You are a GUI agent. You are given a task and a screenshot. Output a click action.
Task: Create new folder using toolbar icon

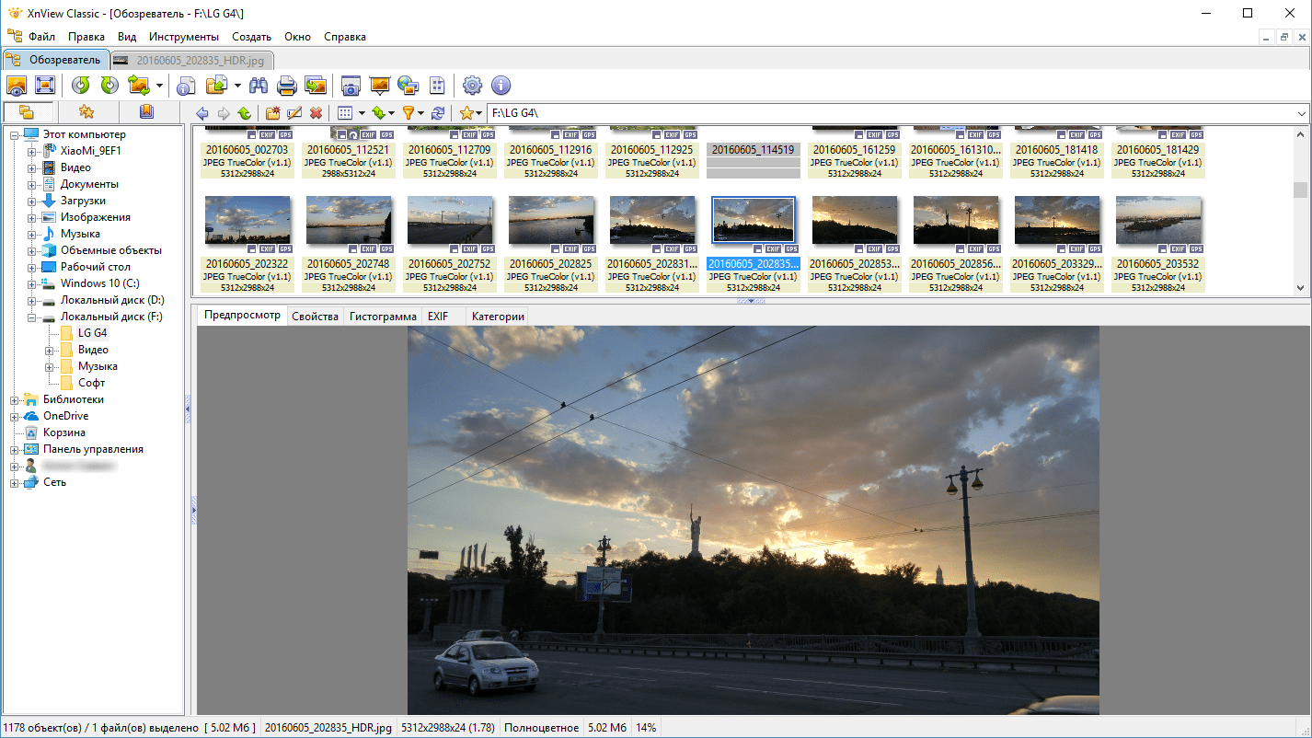click(272, 113)
